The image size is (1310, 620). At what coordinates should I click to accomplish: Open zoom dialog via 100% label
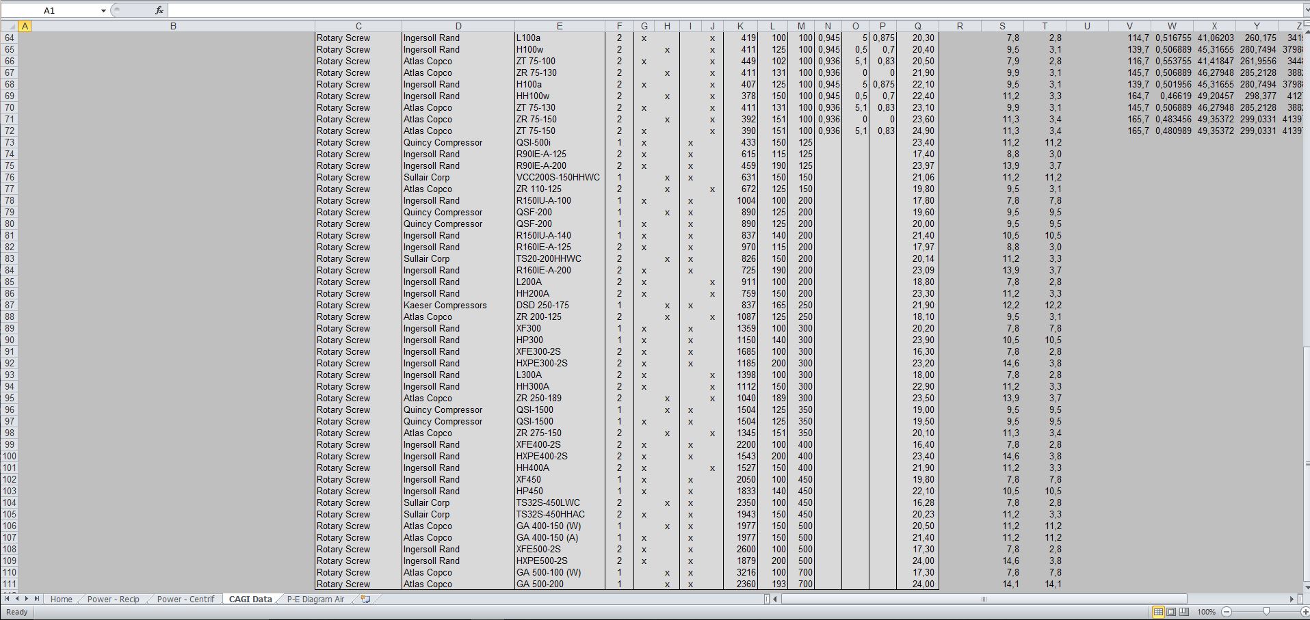click(x=1206, y=612)
